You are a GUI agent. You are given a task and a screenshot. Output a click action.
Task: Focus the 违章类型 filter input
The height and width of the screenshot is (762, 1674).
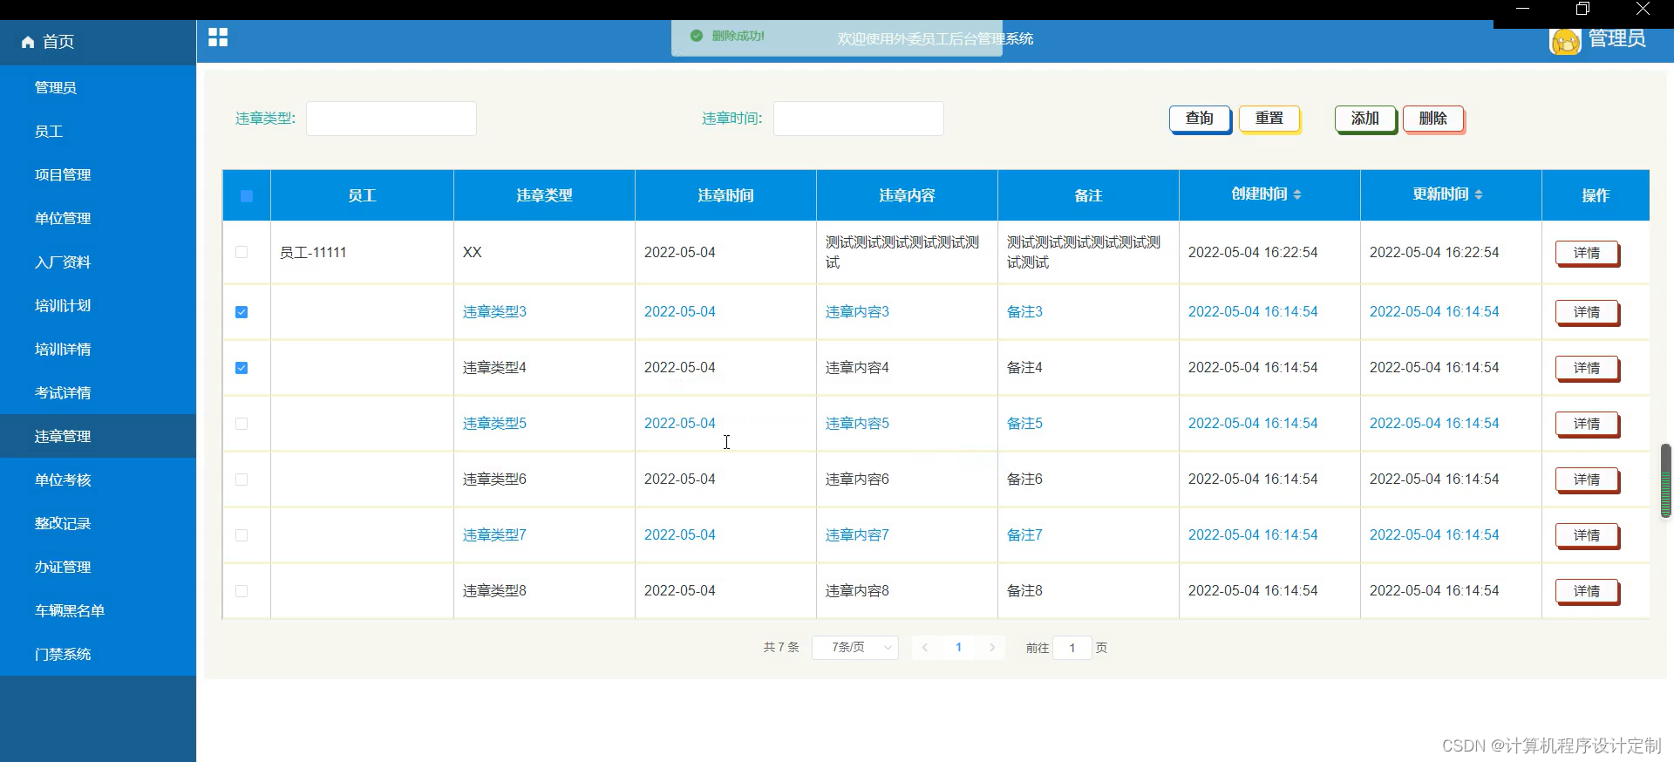(x=391, y=119)
